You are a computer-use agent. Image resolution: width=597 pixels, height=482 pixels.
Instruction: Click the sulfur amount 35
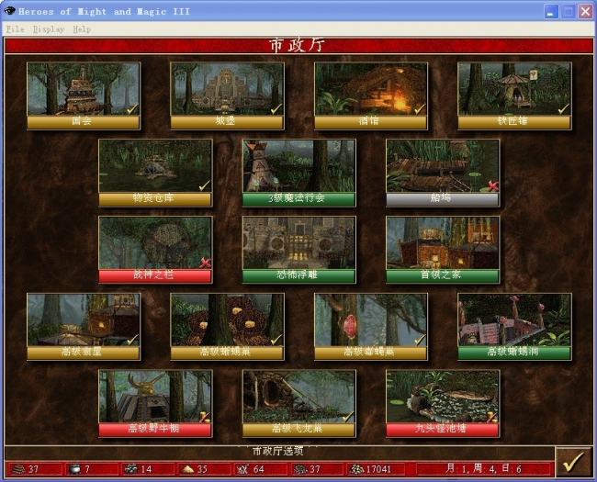point(202,469)
